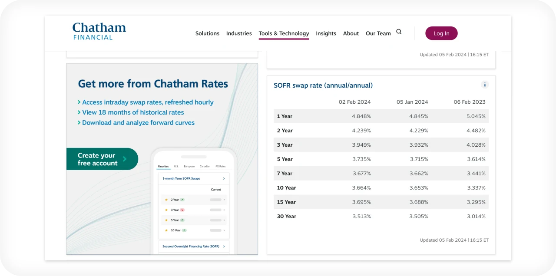
Task: Select the 1 Year row label in SOFR table
Action: click(x=285, y=116)
